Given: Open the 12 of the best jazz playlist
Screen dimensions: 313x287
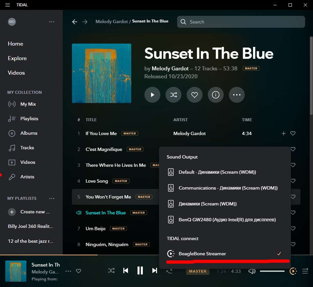Looking at the screenshot, I should point(30,241).
